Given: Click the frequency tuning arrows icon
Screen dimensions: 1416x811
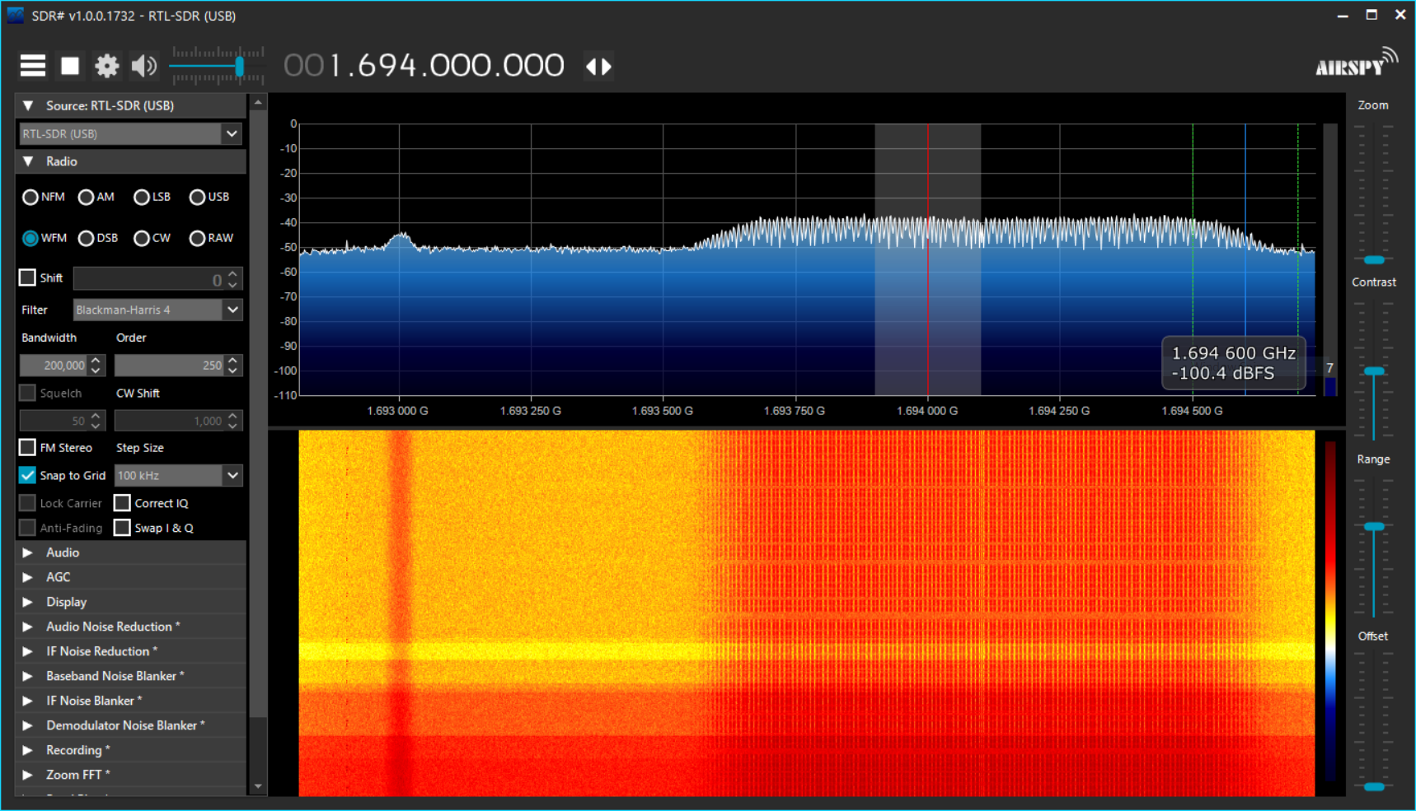Looking at the screenshot, I should click(x=598, y=66).
